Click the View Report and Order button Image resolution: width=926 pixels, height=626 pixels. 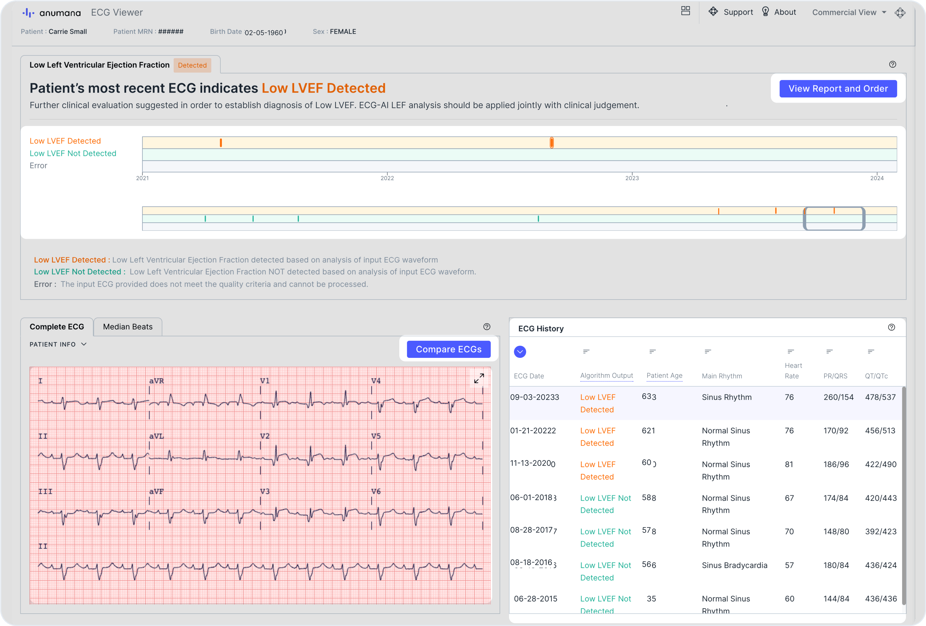tap(838, 88)
